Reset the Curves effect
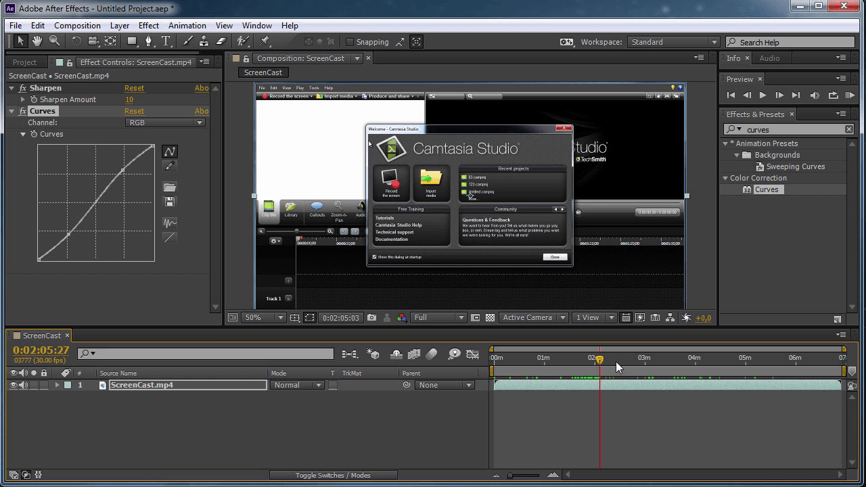866x487 pixels. click(134, 111)
